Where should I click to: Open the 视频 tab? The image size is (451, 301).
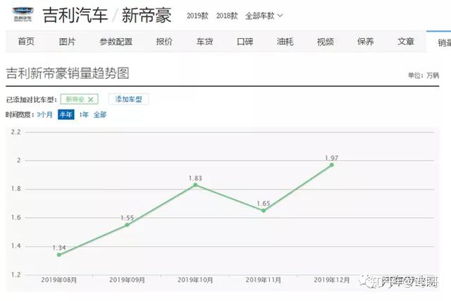(326, 42)
